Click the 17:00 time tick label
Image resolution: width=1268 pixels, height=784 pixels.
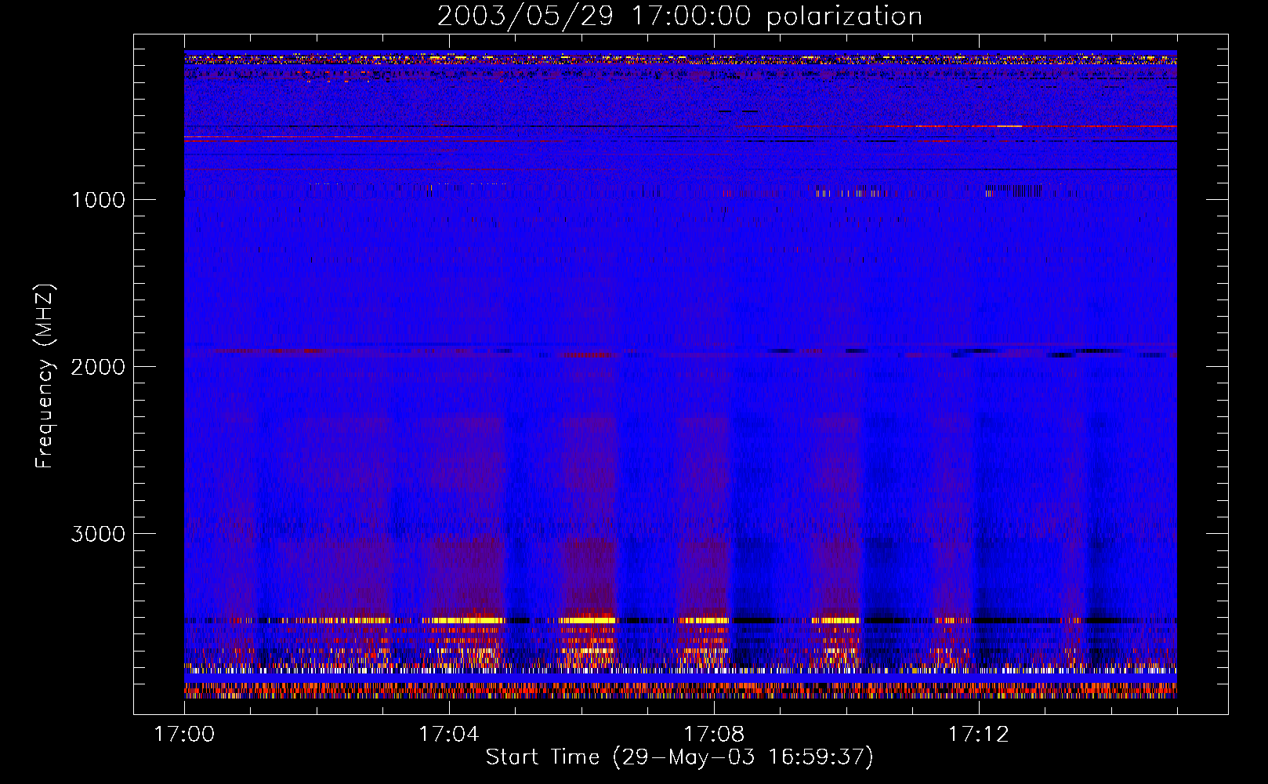(184, 735)
